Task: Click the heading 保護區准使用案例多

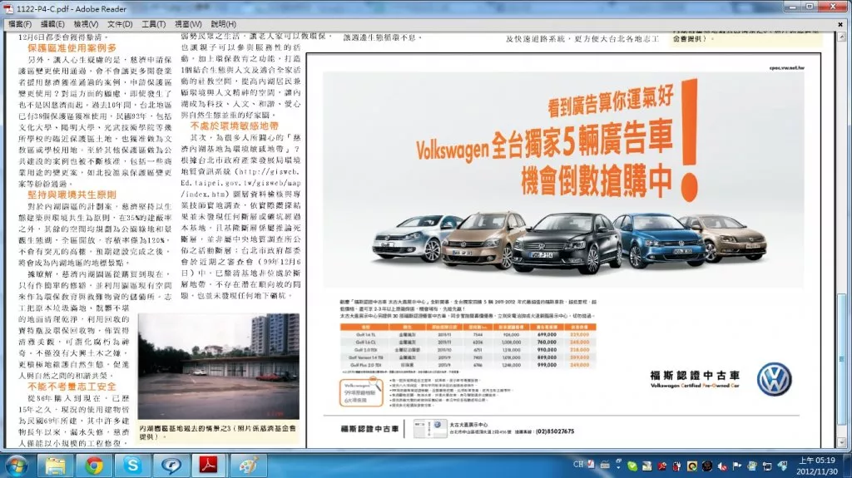Action: (x=72, y=48)
